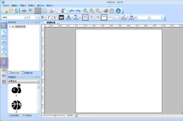Screen dimensions: 183x121
Task: Open the 文件 menu
Action: [6, 6]
